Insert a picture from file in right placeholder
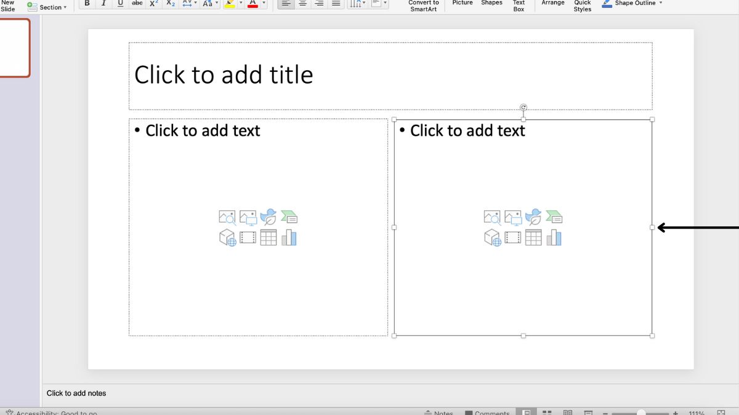The height and width of the screenshot is (415, 739). click(512, 216)
